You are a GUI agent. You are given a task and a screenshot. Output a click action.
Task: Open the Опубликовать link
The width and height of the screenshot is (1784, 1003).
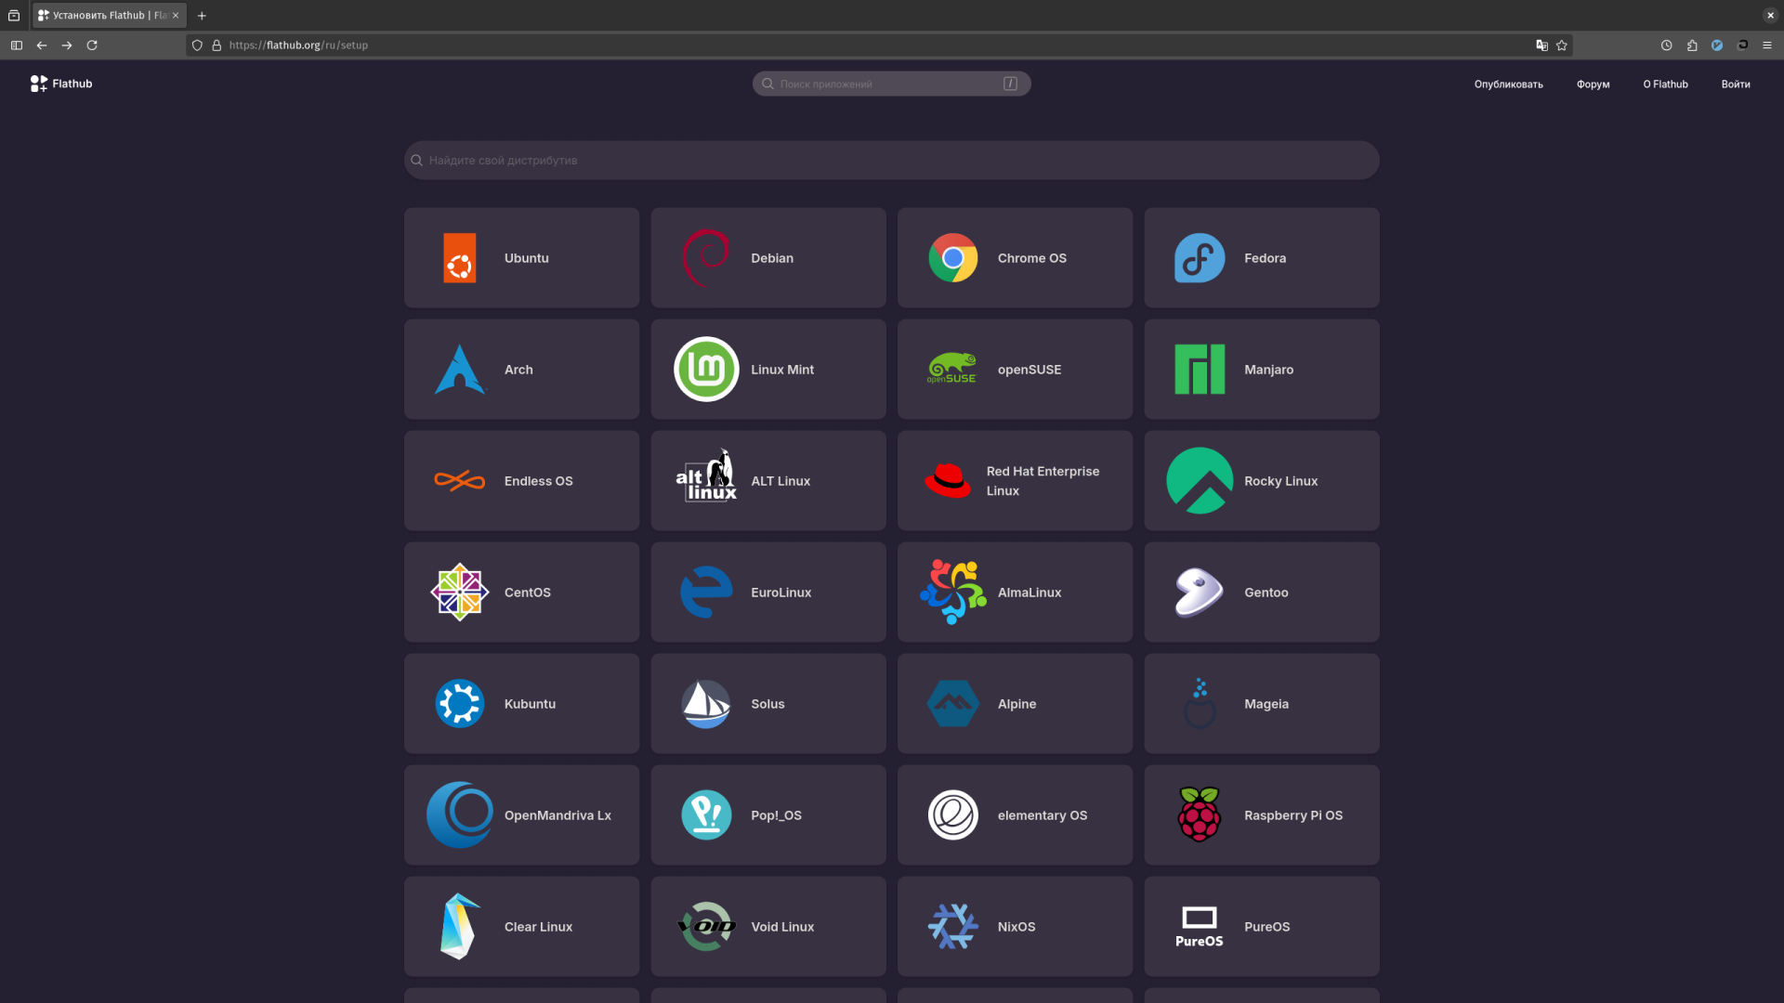click(x=1508, y=85)
